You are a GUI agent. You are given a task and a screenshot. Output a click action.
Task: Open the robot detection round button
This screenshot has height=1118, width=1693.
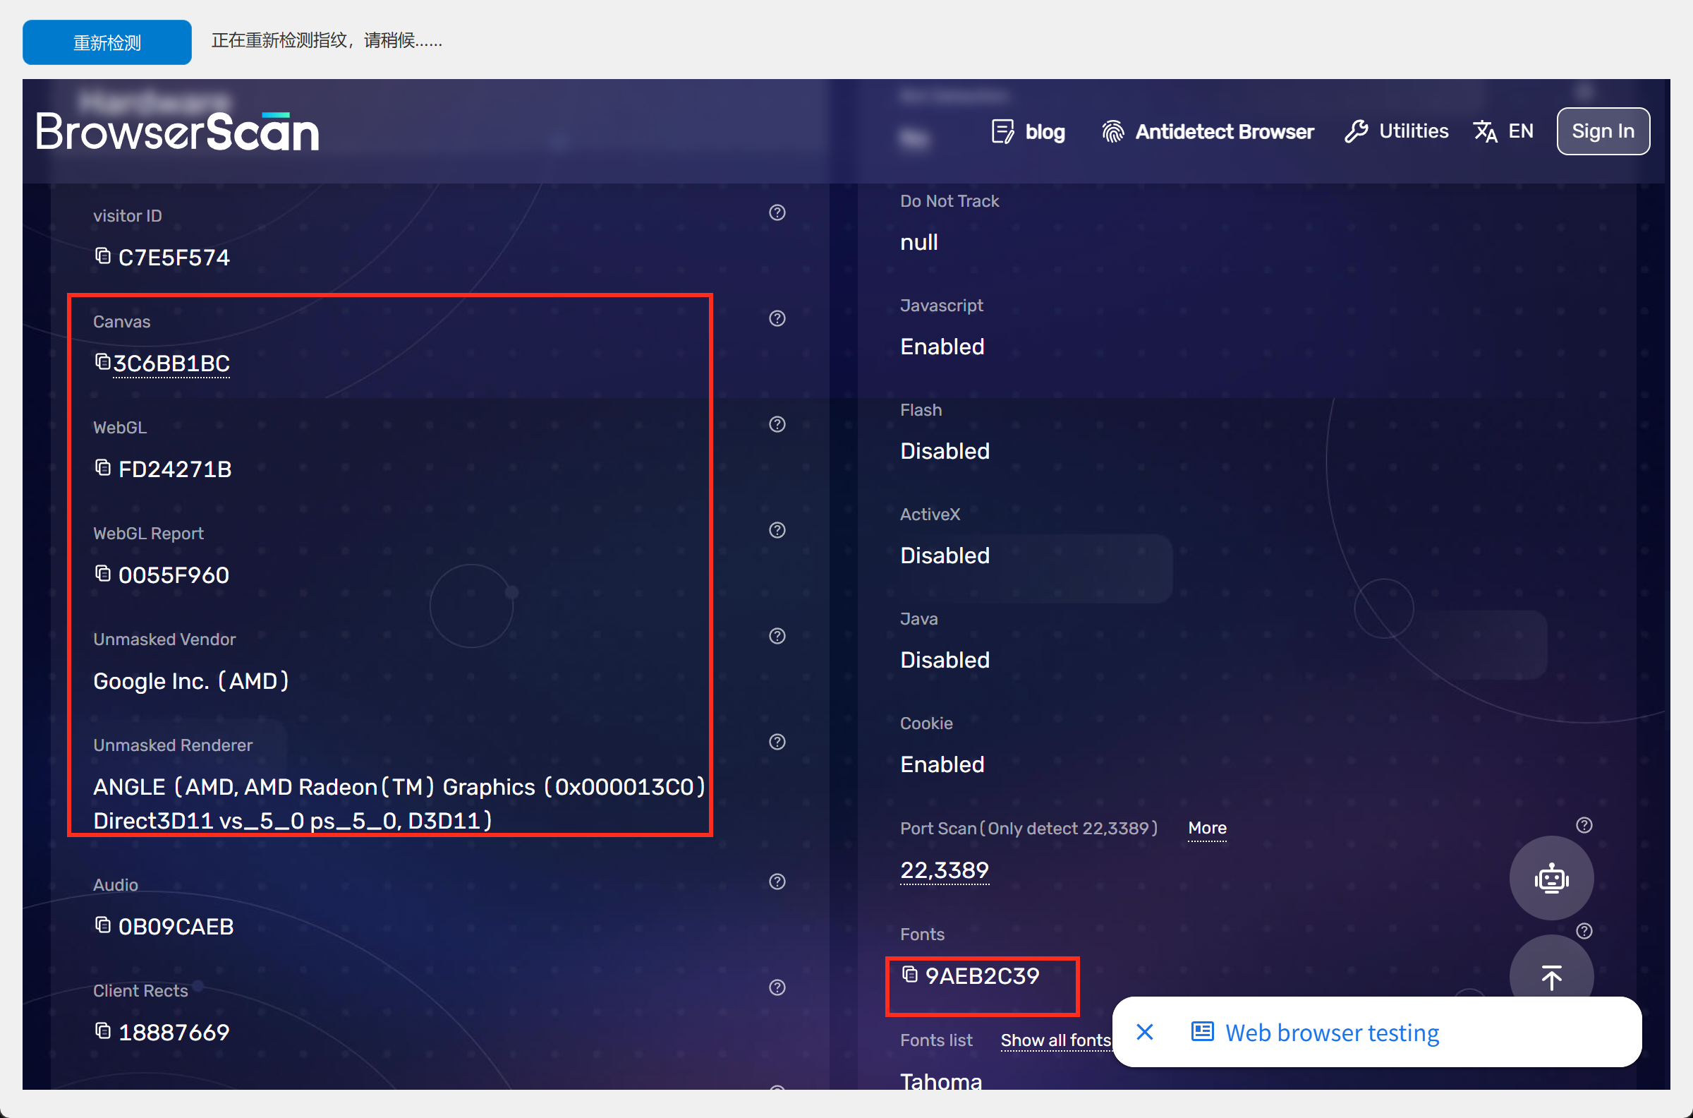pyautogui.click(x=1551, y=878)
